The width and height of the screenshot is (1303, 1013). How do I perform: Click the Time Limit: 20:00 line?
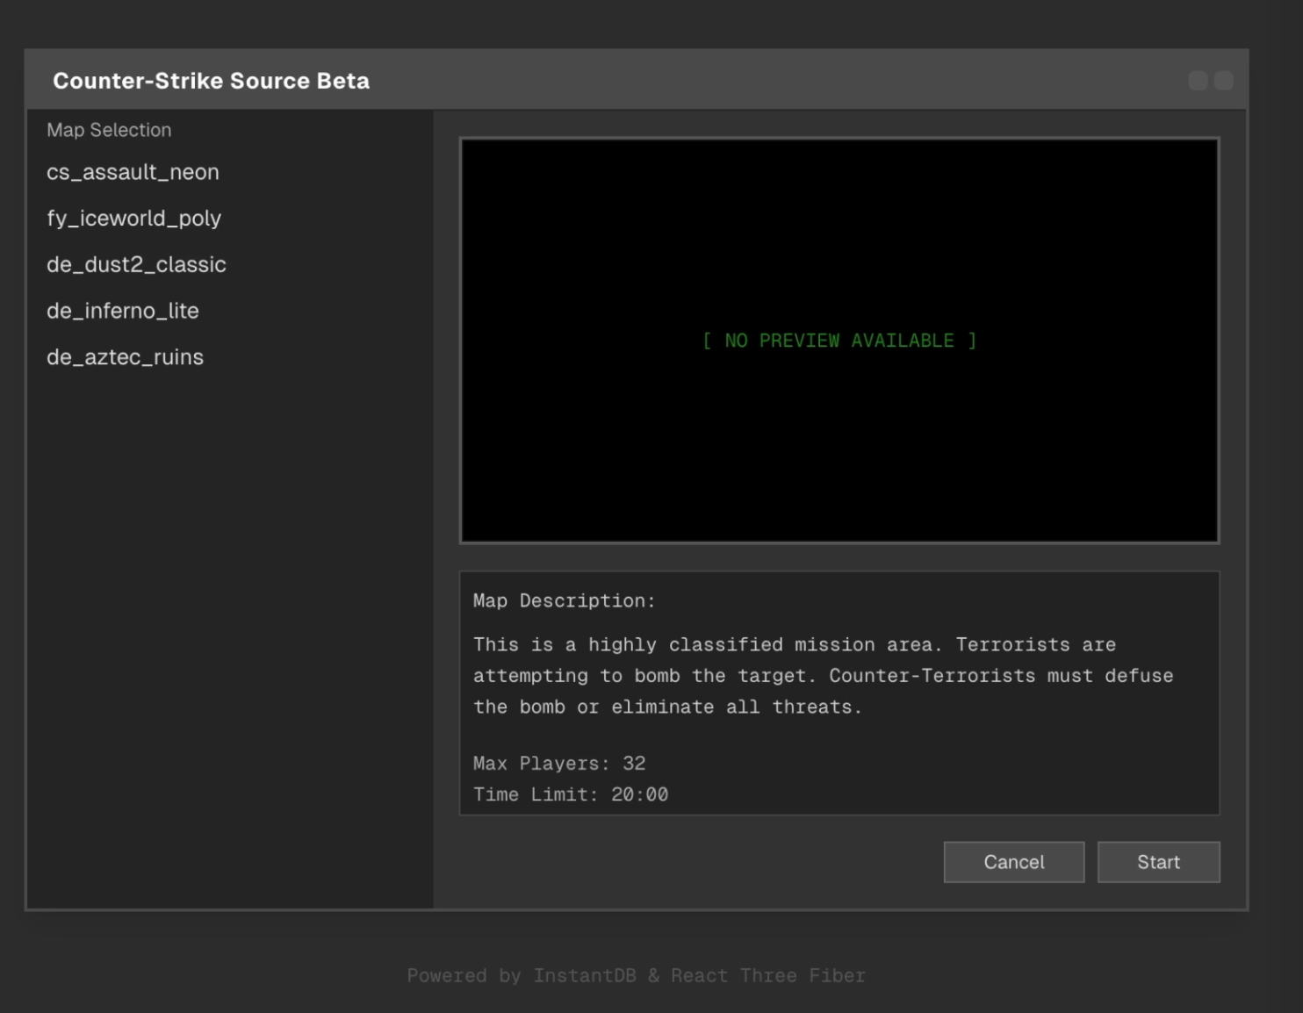571,794
